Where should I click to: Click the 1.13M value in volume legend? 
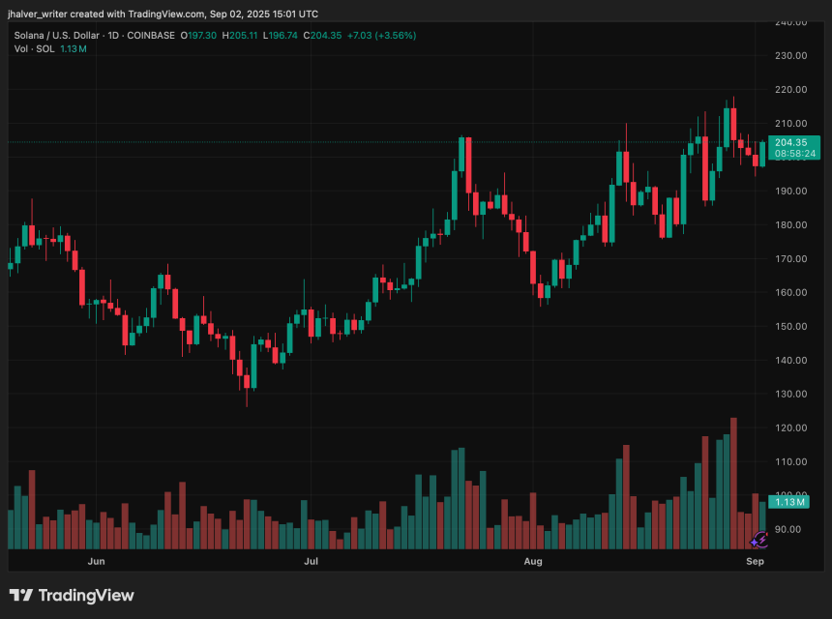pyautogui.click(x=74, y=48)
